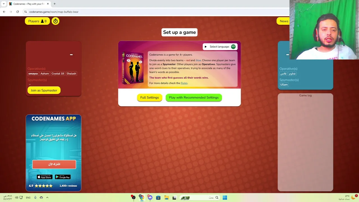Open the taskbar clock and date
This screenshot has width=359, height=202.
pos(8,198)
